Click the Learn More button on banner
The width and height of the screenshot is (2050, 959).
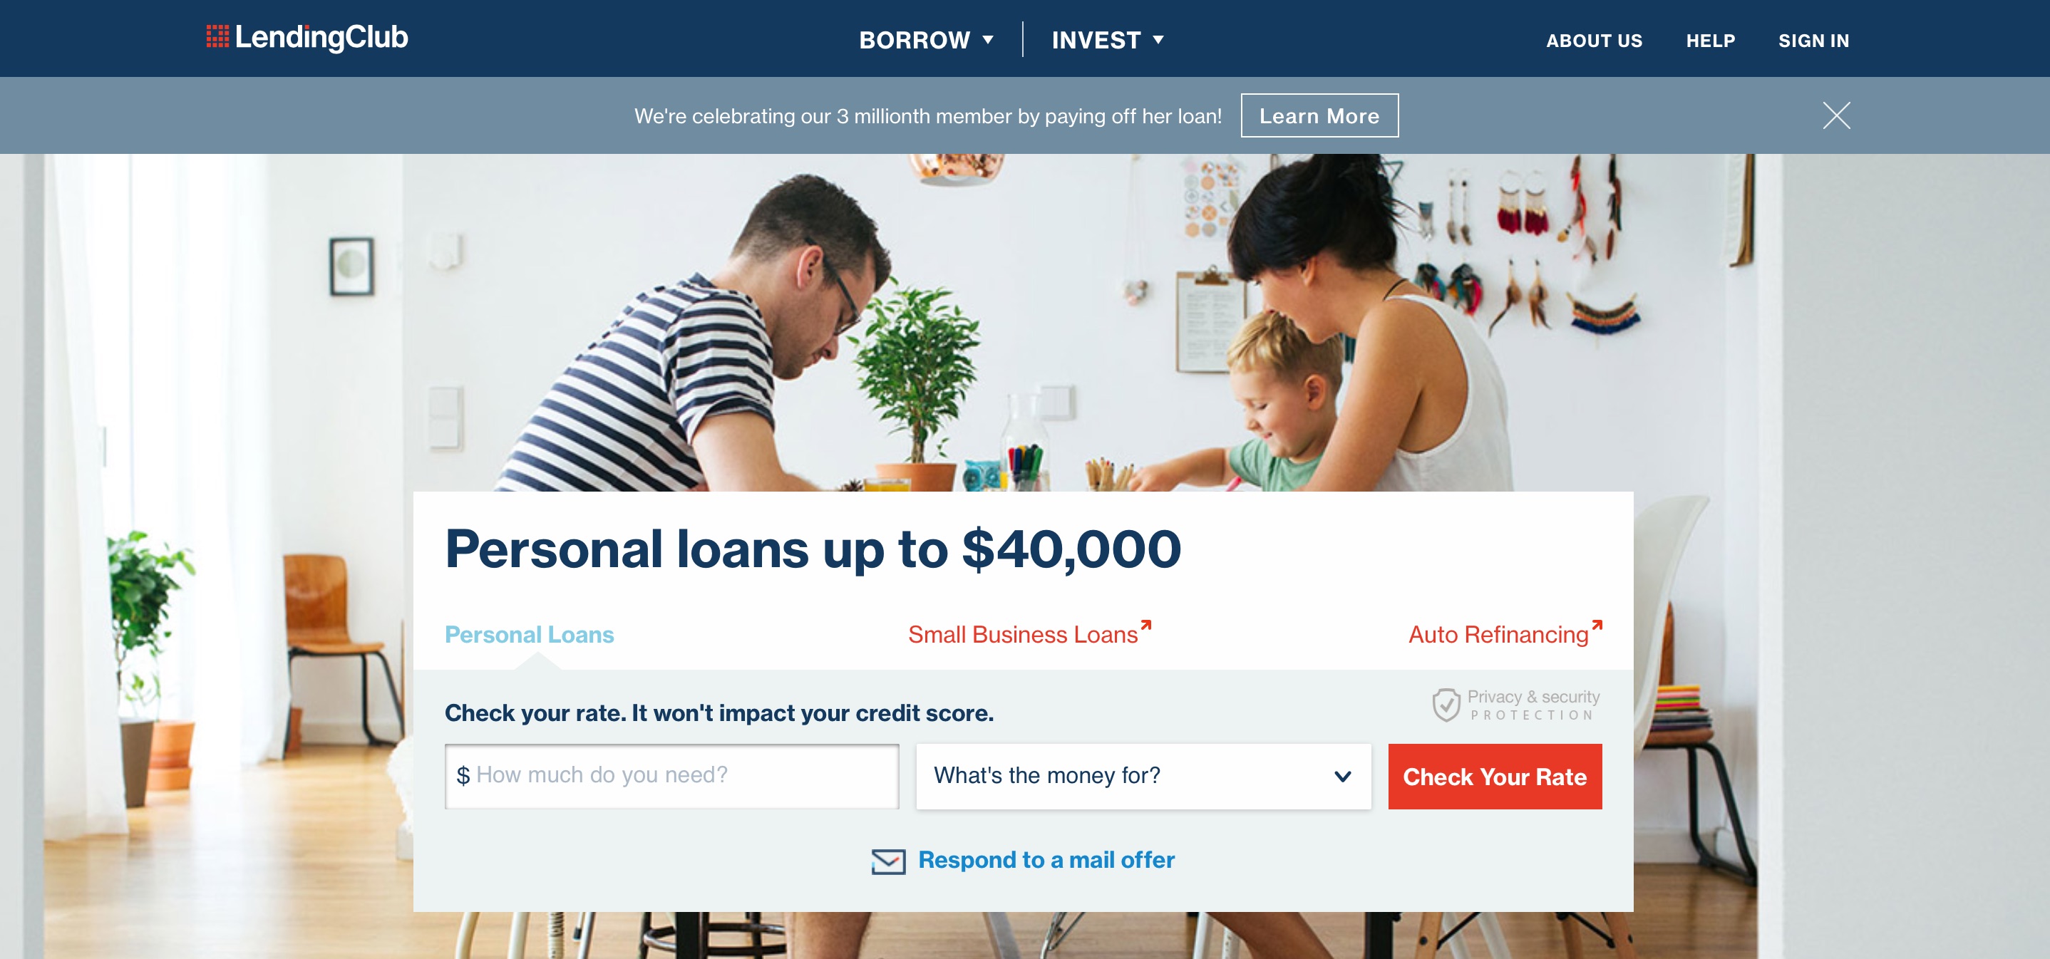coord(1319,115)
